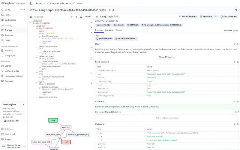Toggle the Assistant message formatting icon

click(x=235, y=101)
